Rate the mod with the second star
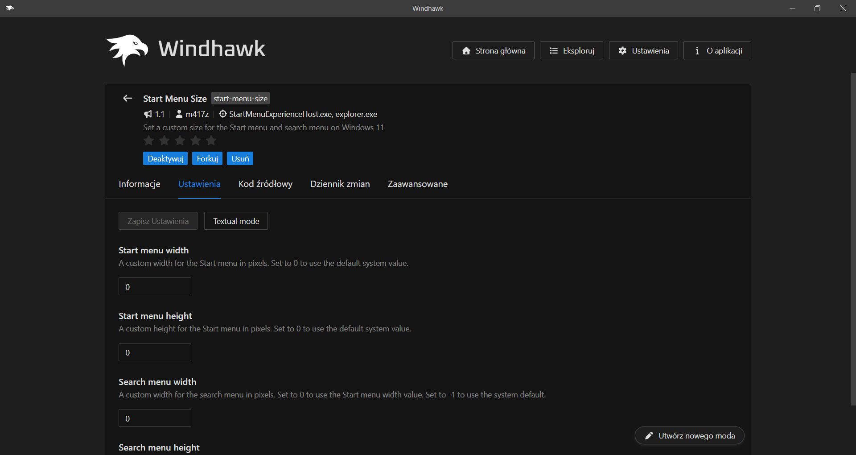Image resolution: width=856 pixels, height=455 pixels. [165, 141]
